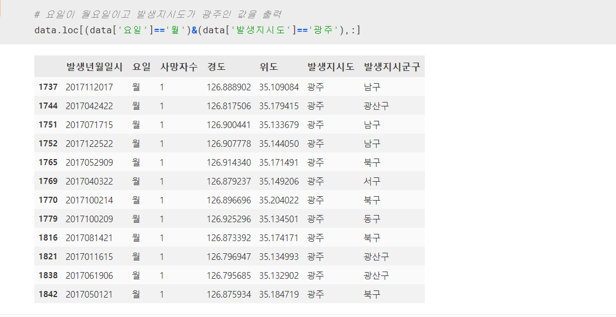
Task: Click row index 1737
Action: coord(48,87)
